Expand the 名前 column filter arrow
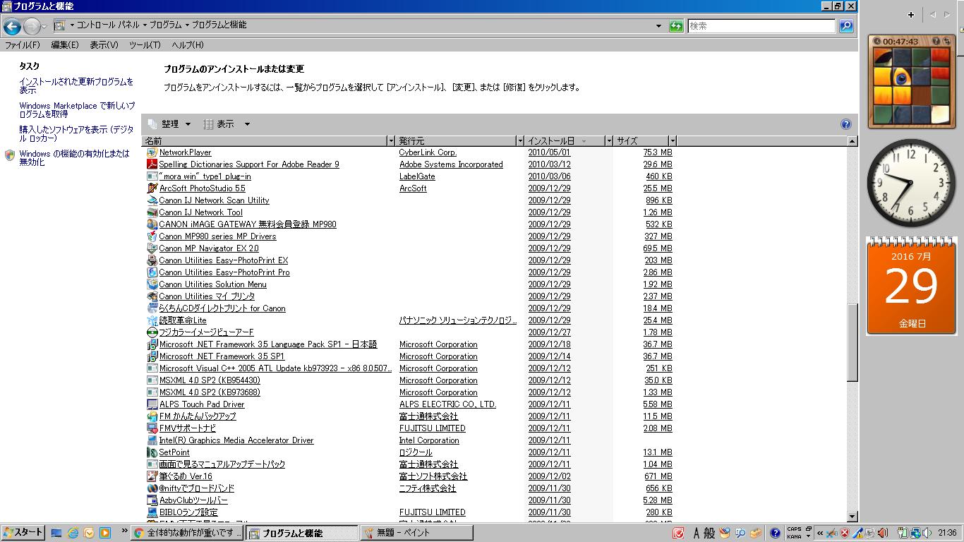 [391, 141]
